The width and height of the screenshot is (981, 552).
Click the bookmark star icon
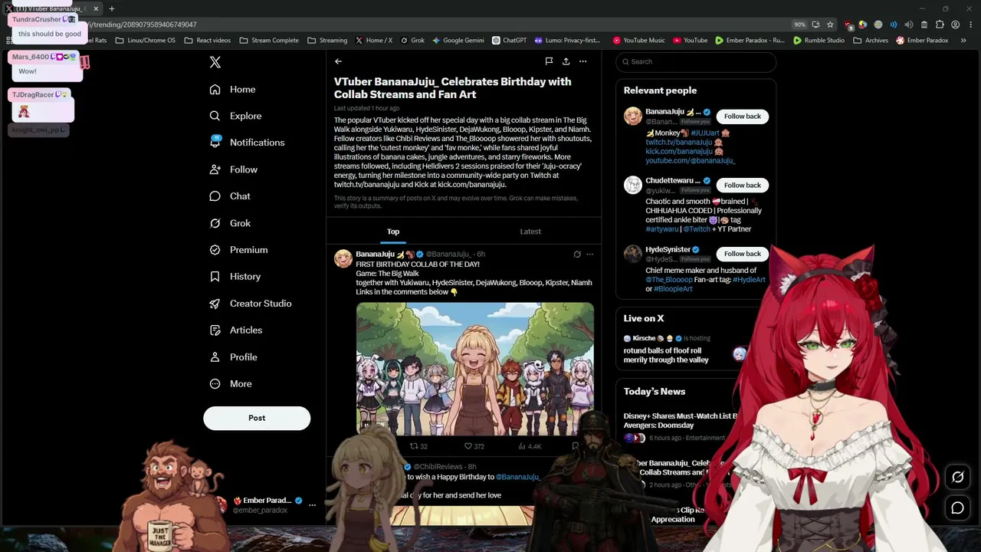[830, 25]
